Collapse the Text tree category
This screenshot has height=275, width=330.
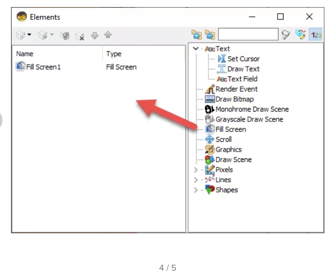click(196, 49)
